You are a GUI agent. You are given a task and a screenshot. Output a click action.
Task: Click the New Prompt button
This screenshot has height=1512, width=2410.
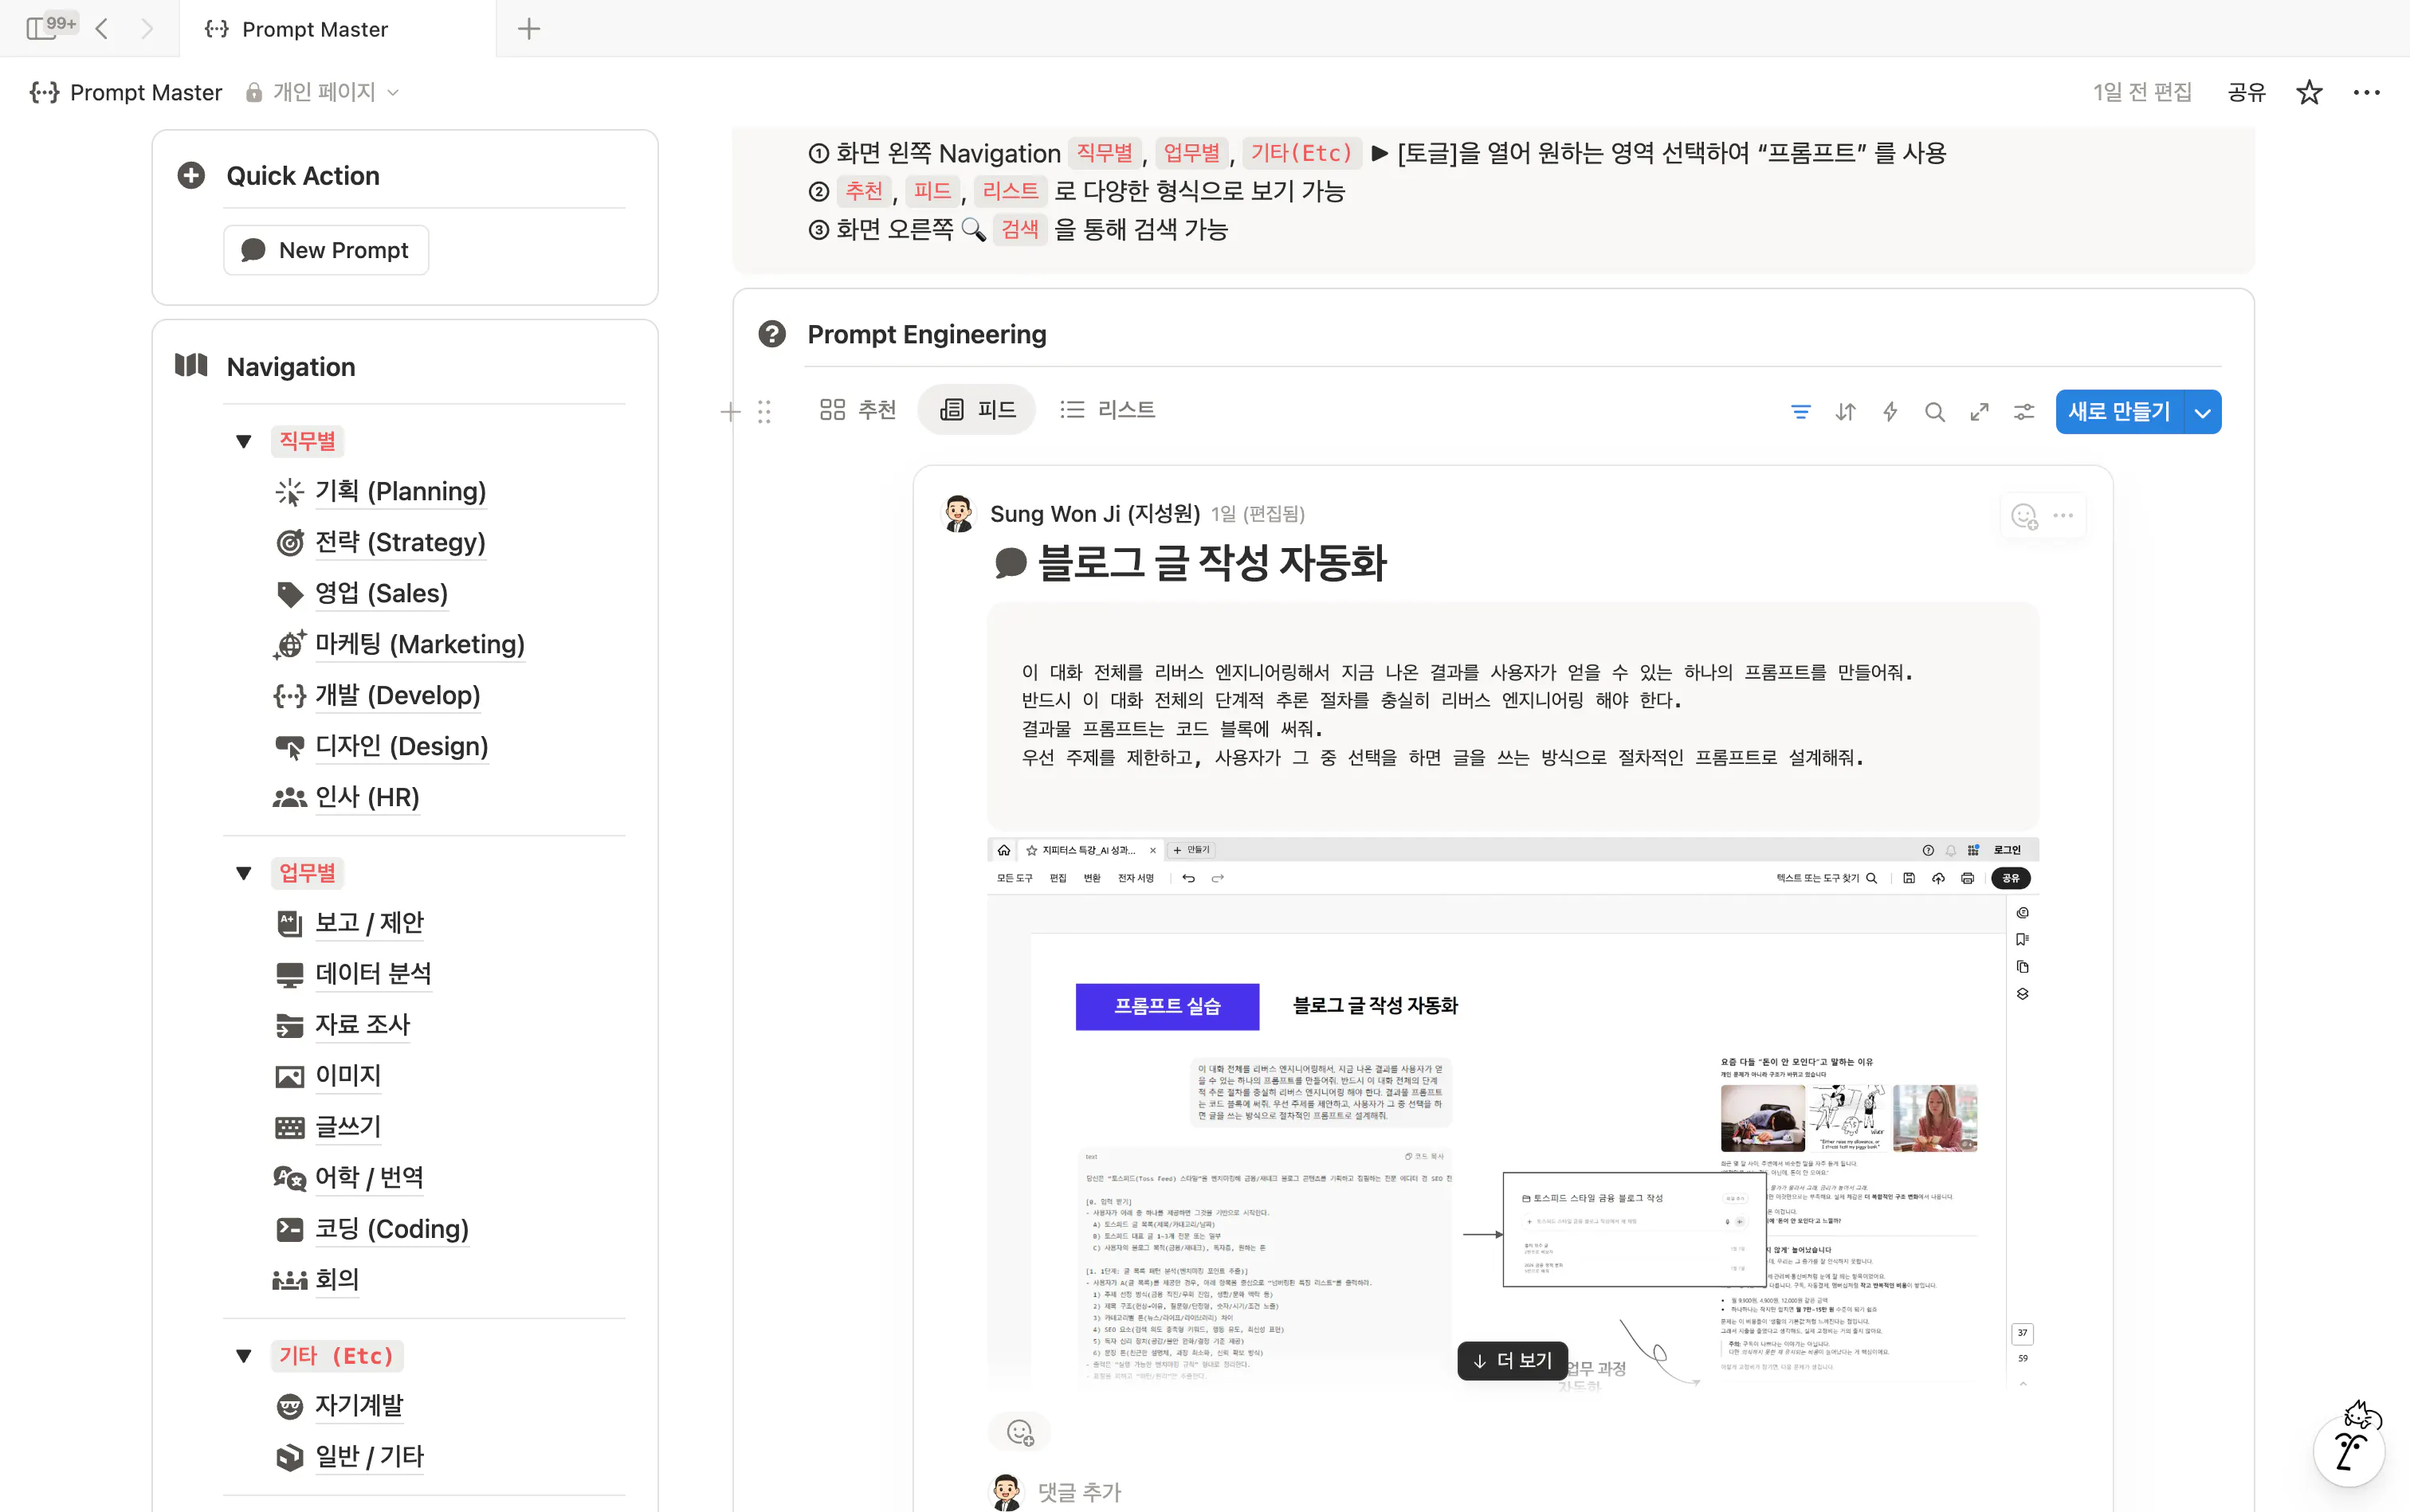326,249
